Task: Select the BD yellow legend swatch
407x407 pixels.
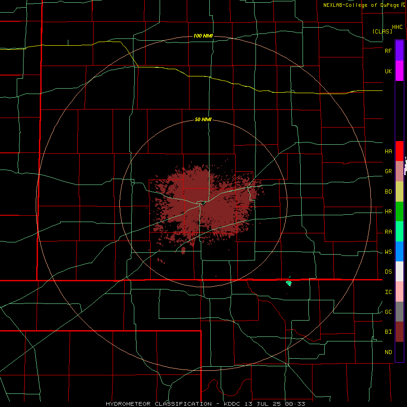Action: 399,192
